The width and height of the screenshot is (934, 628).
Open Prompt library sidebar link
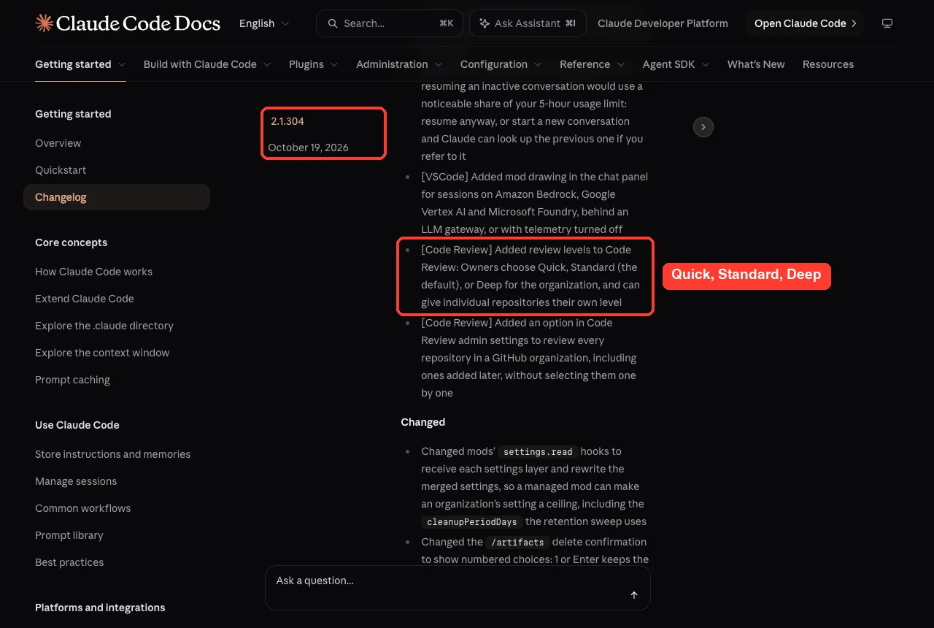tap(69, 535)
